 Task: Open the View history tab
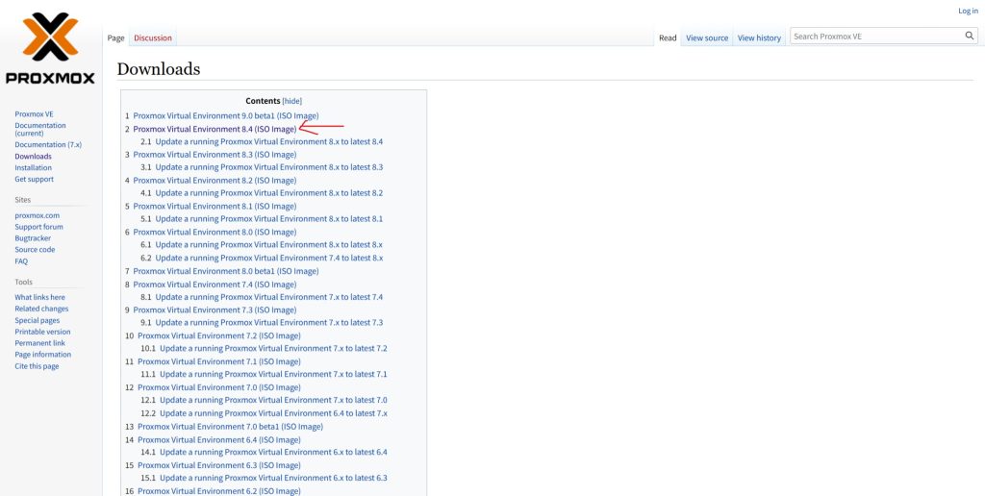[759, 38]
